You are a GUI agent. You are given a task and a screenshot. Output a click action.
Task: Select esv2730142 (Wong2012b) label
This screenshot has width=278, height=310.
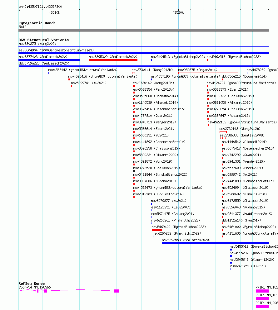coord(153,83)
